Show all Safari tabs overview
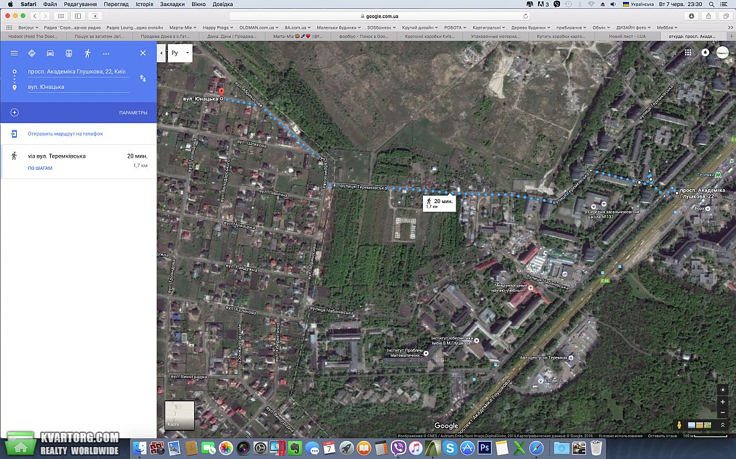Screen dimensions: 736x459 click(x=726, y=16)
